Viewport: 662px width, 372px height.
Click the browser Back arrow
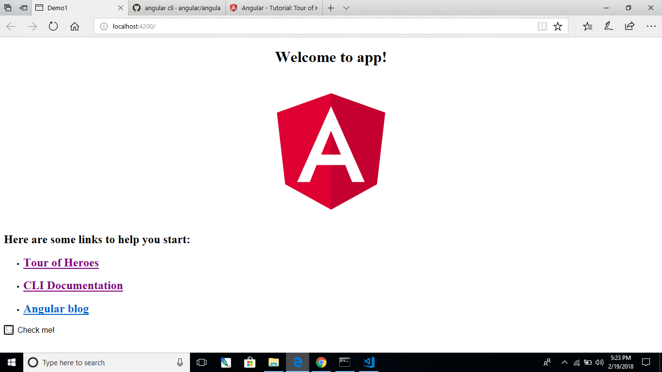pyautogui.click(x=11, y=27)
